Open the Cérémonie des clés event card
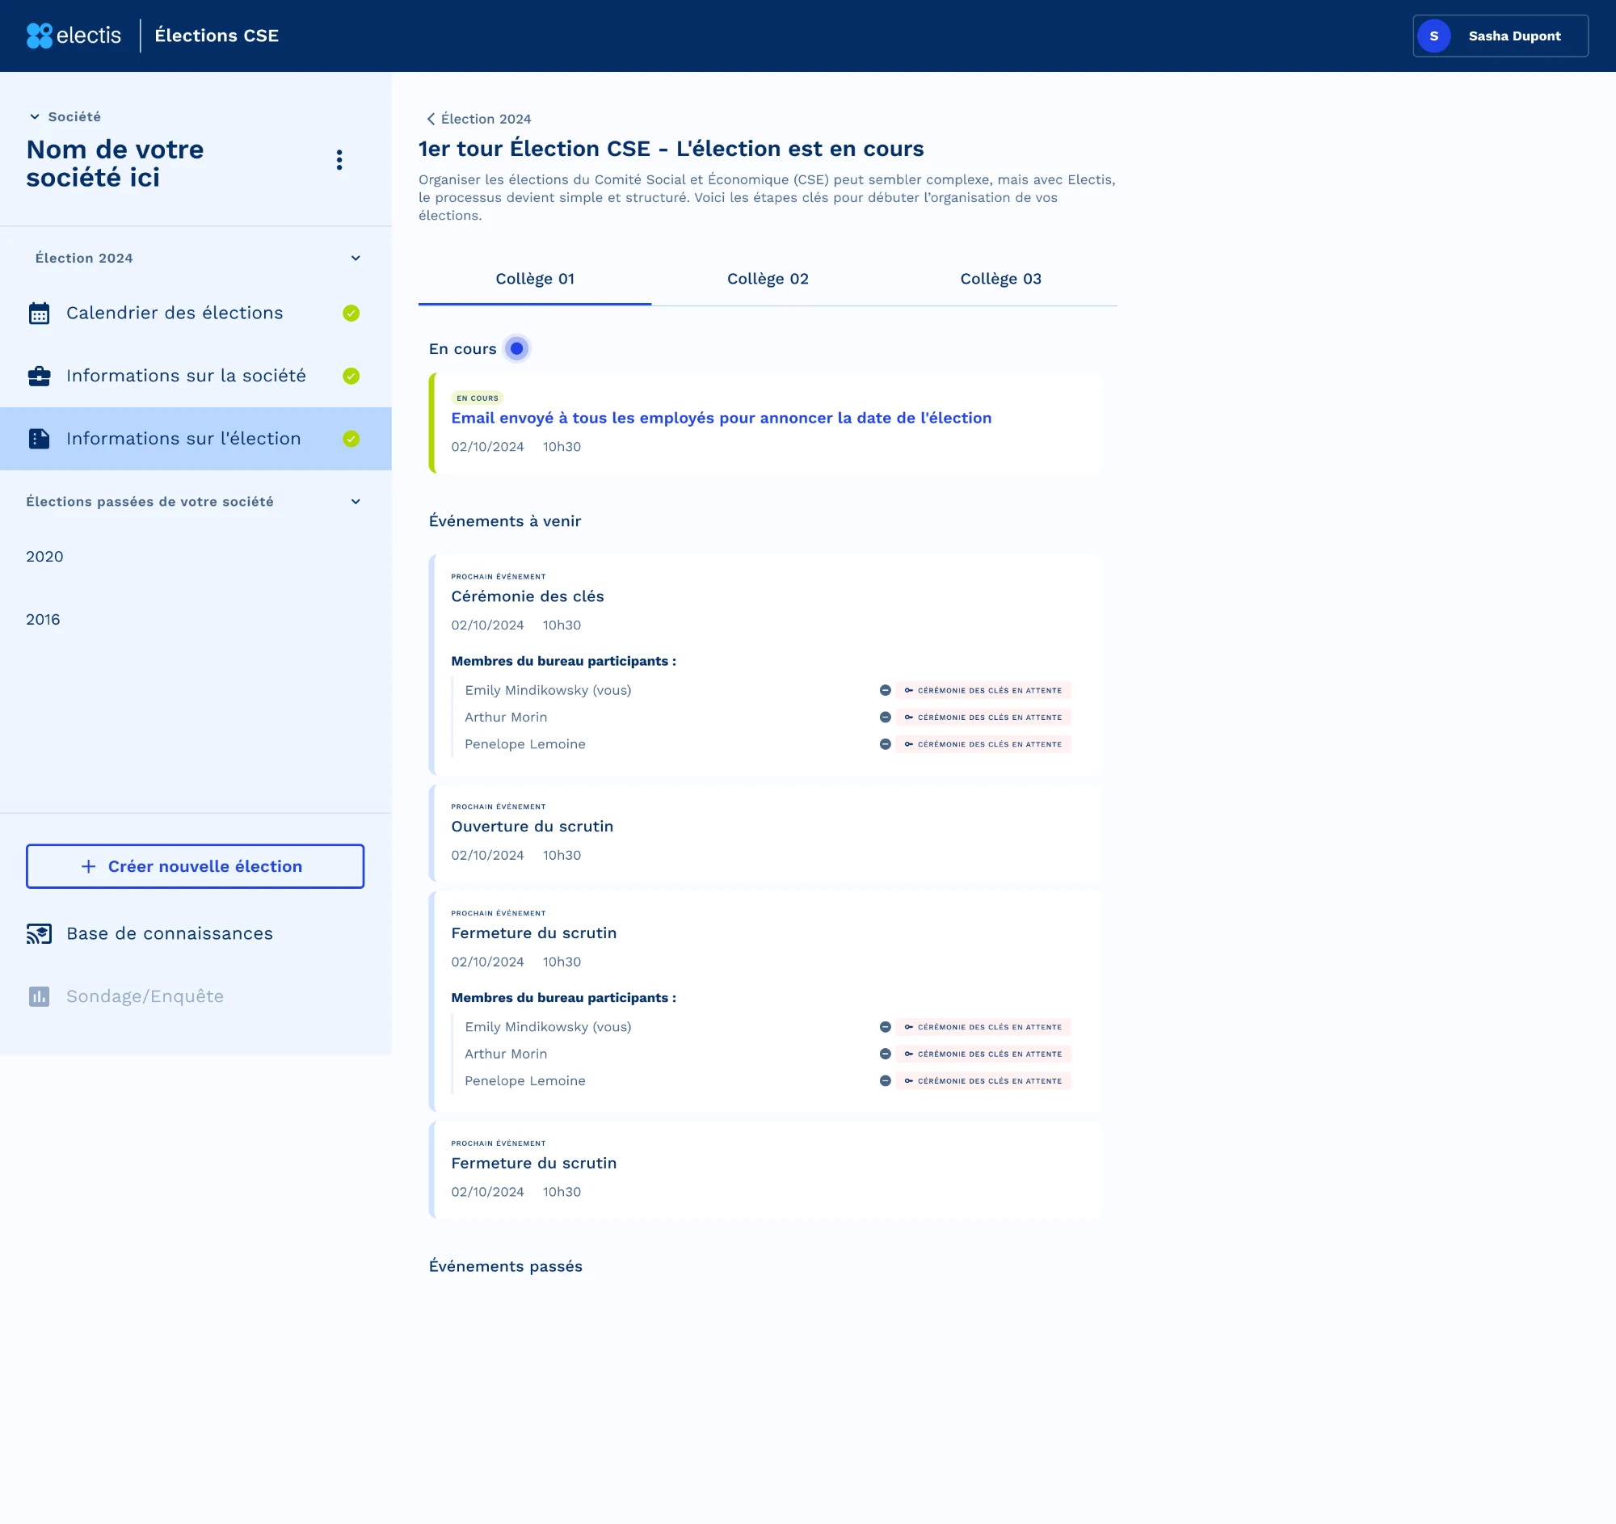The height and width of the screenshot is (1524, 1616). [765, 665]
